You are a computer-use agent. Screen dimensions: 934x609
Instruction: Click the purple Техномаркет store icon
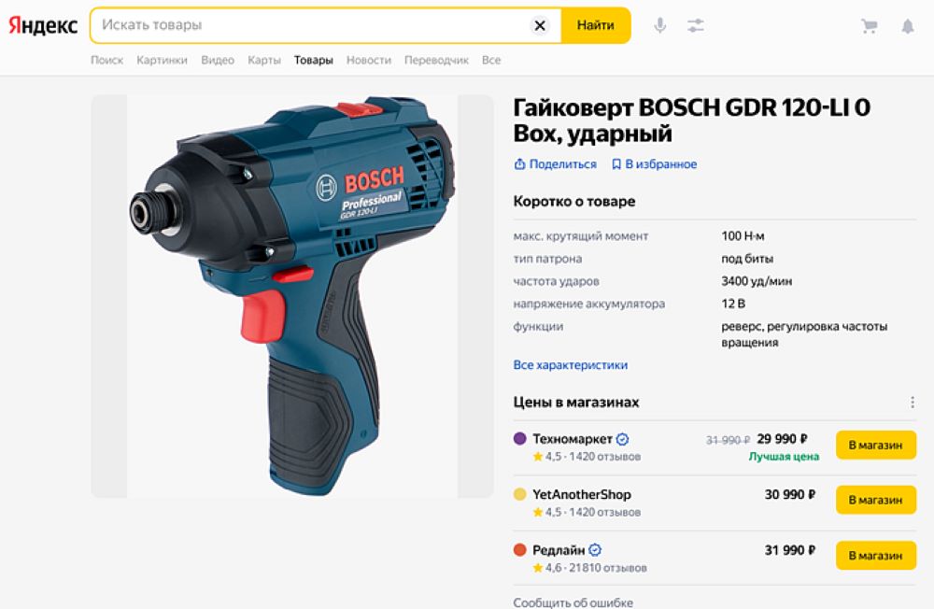(x=520, y=439)
